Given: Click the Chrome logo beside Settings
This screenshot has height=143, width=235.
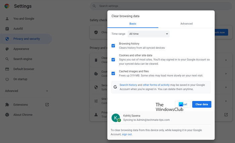Looking at the screenshot, I should (7, 6).
